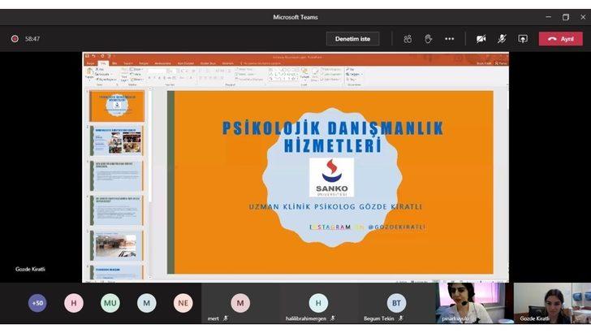Click the Save icon in PowerPoint title bar
This screenshot has width=591, height=333.
(x=87, y=56)
